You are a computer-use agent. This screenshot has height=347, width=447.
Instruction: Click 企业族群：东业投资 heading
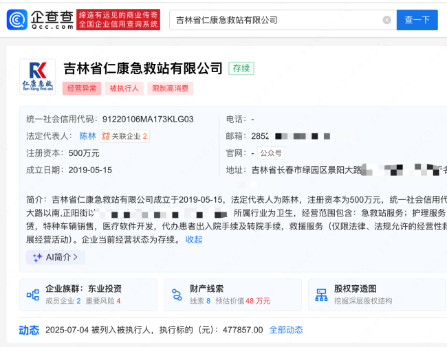[83, 289]
